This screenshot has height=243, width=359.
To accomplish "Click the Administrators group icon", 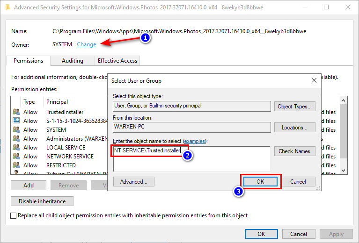I will click(16, 139).
